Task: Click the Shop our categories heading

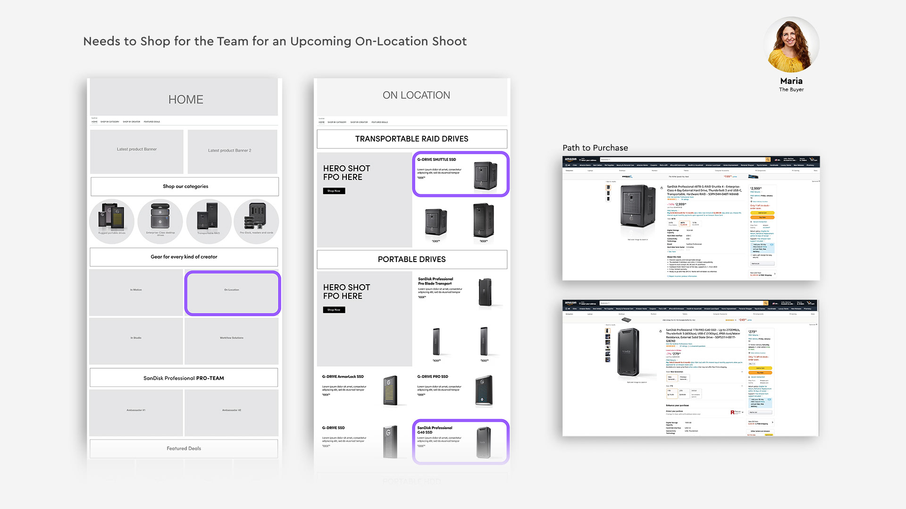Action: pyautogui.click(x=185, y=187)
